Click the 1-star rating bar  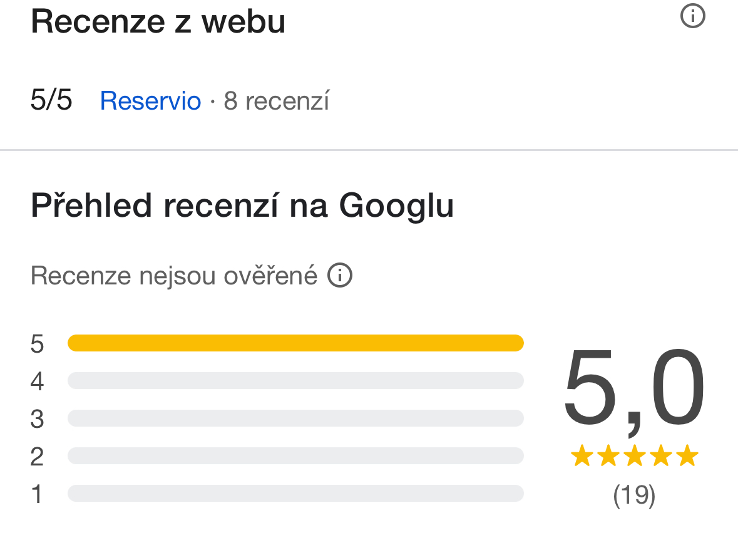click(295, 493)
